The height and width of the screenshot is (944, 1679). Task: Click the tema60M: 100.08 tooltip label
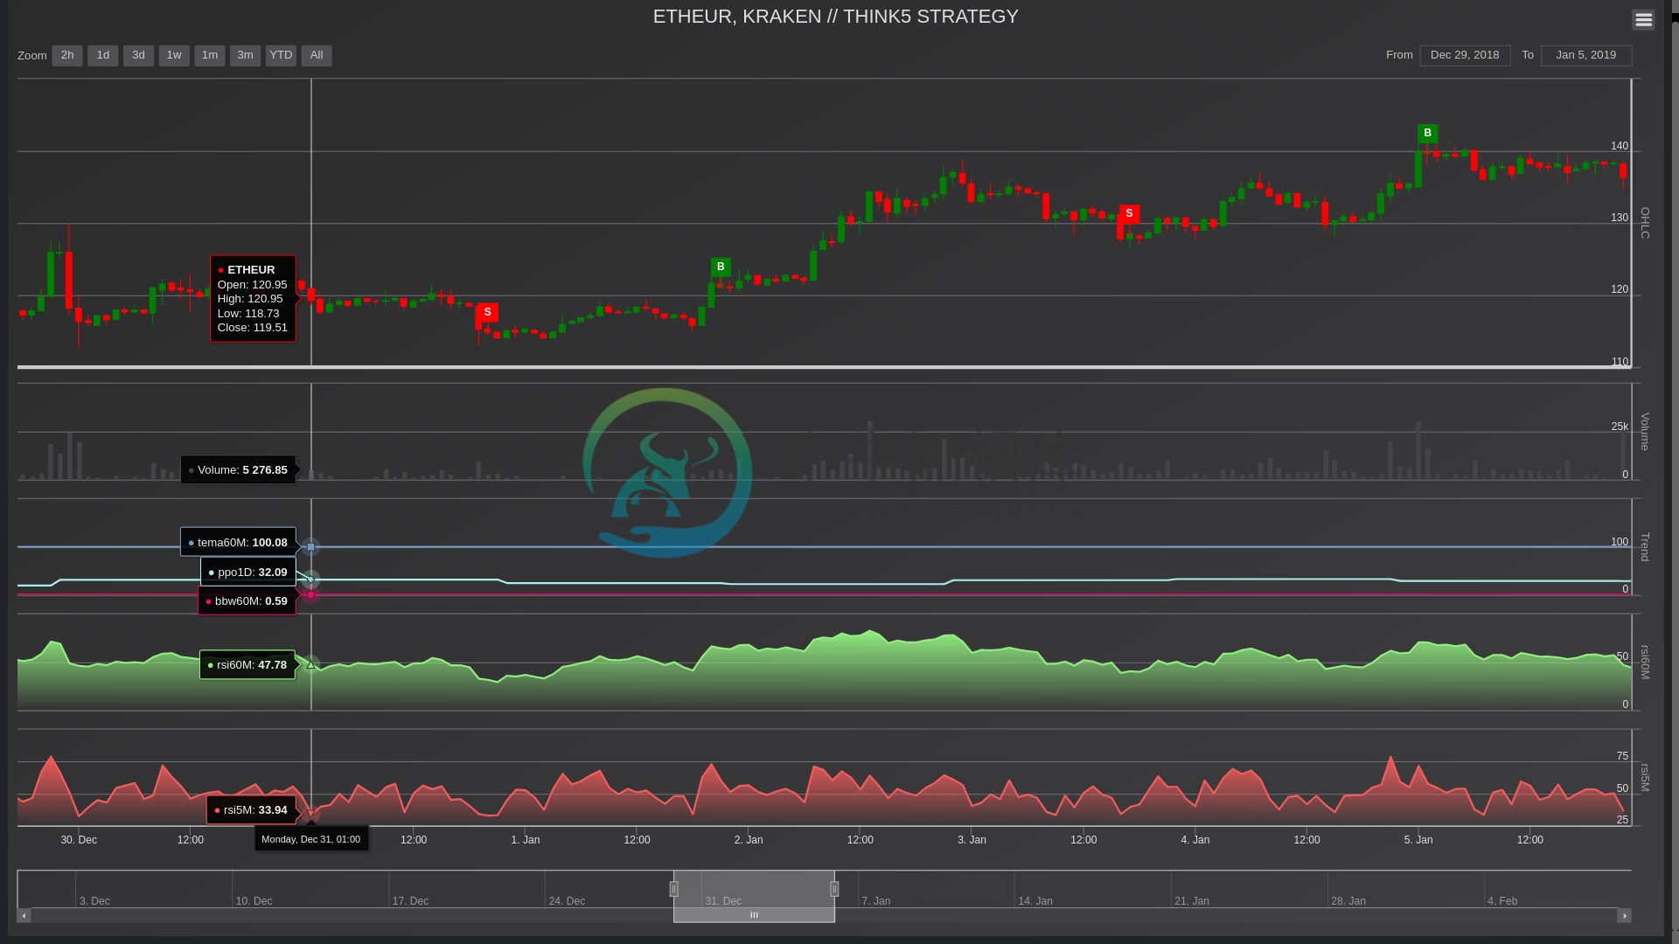(x=238, y=542)
